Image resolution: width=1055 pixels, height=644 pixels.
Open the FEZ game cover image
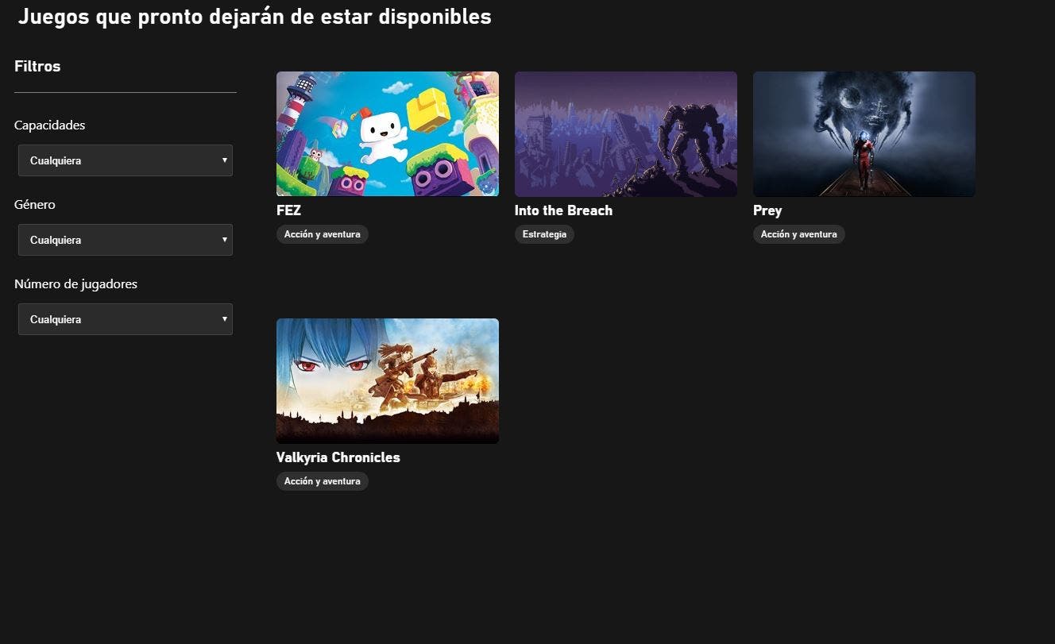coord(388,134)
